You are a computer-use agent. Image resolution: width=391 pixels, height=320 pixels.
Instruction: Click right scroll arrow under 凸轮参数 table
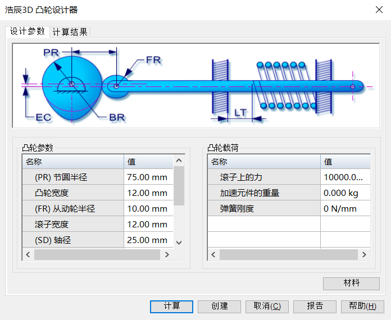167,254
